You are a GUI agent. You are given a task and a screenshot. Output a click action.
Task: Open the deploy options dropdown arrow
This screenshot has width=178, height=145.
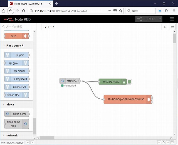pyautogui.click(x=160, y=19)
